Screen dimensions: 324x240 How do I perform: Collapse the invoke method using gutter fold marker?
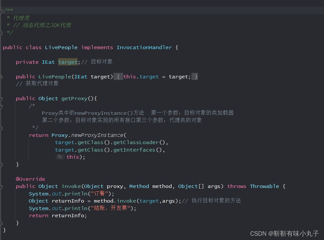[1, 187]
